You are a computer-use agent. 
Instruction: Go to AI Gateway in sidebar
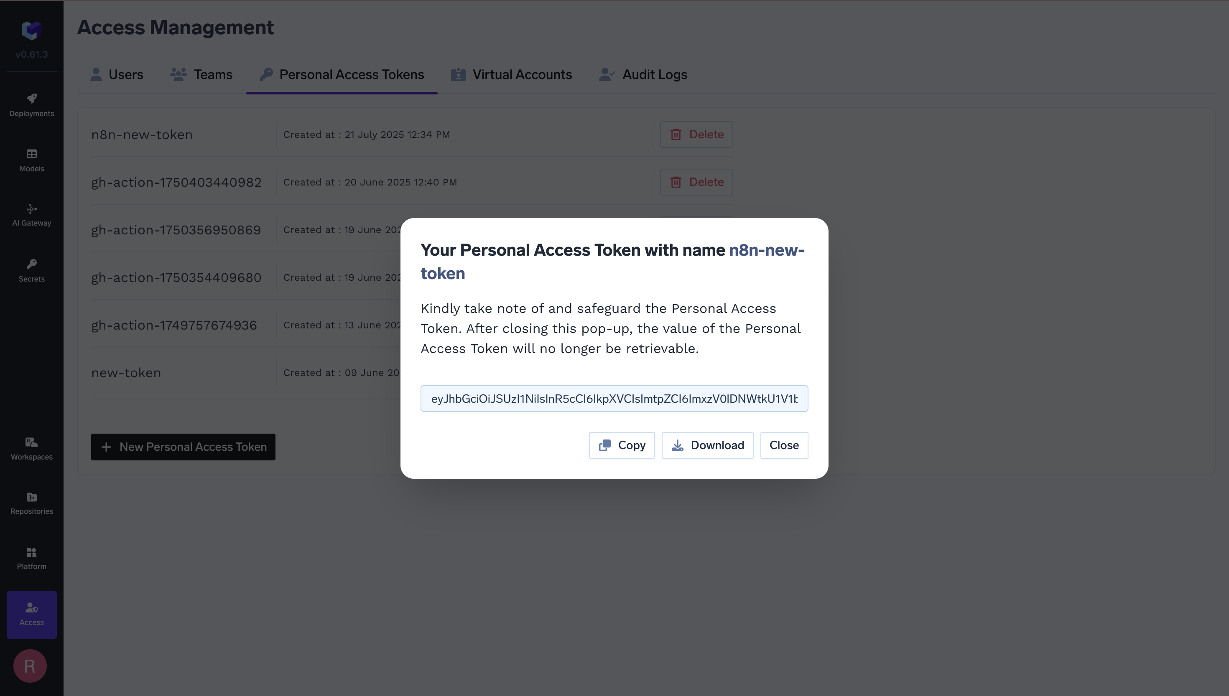(x=32, y=215)
